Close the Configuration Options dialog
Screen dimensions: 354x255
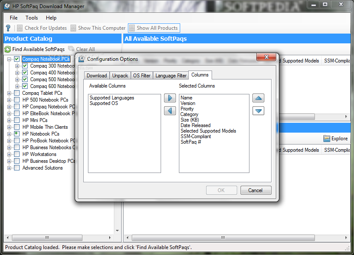click(x=266, y=57)
